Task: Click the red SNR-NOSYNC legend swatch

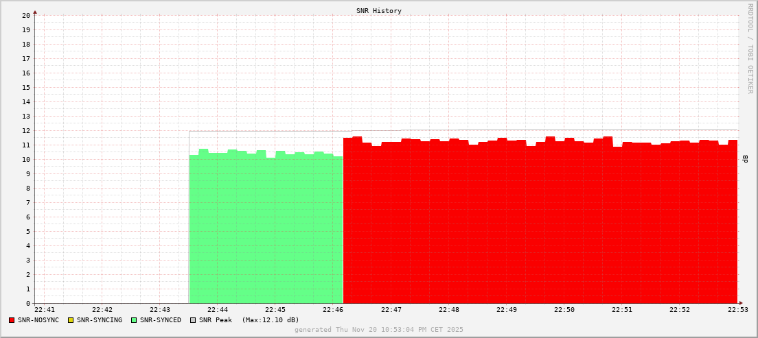Action: [x=12, y=320]
